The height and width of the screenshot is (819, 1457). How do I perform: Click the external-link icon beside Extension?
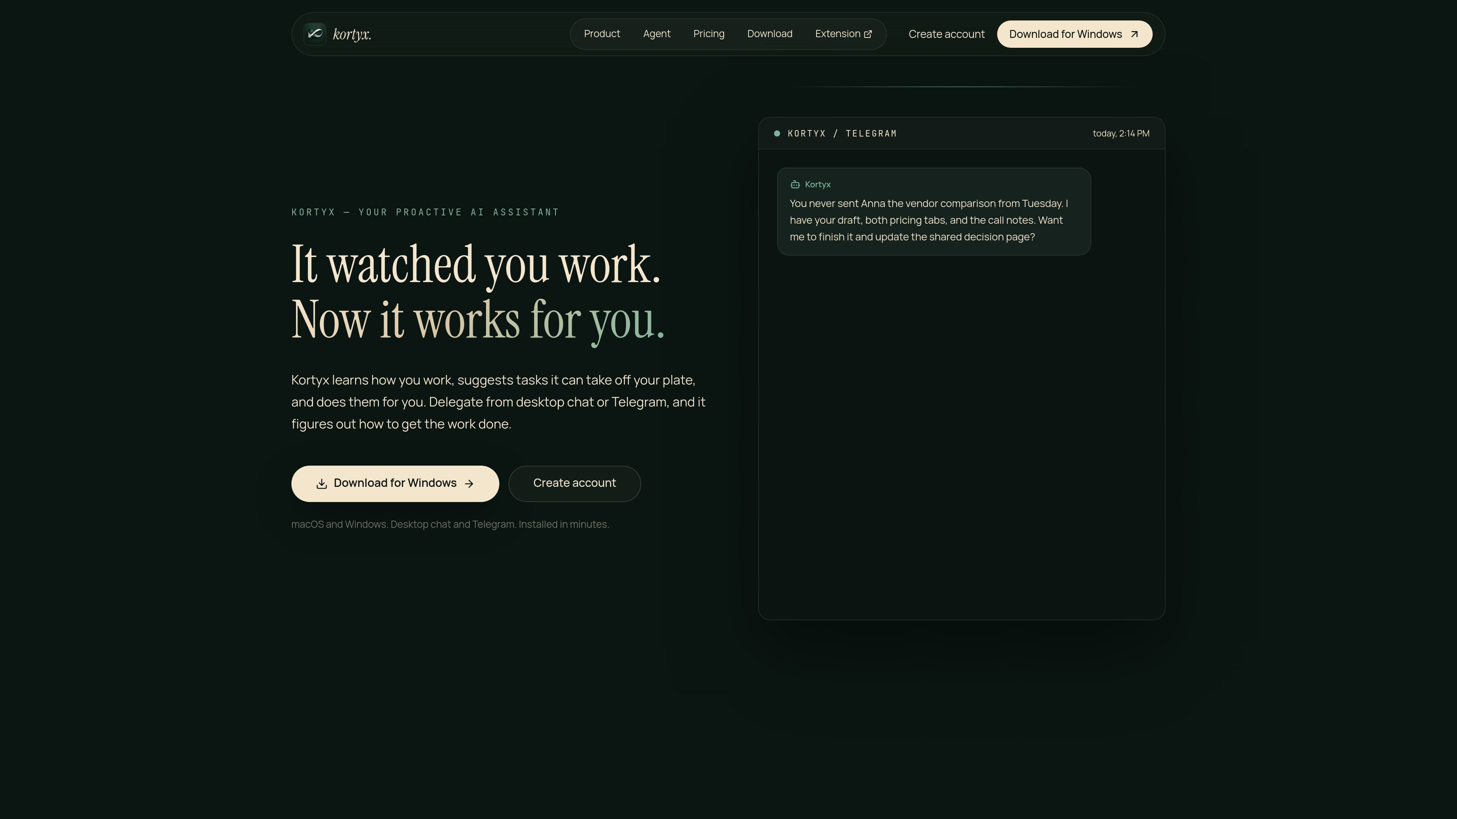(868, 35)
